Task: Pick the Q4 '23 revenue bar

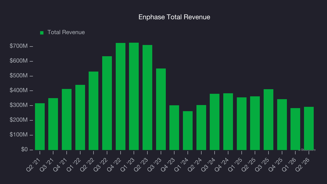Action: [x=174, y=128]
